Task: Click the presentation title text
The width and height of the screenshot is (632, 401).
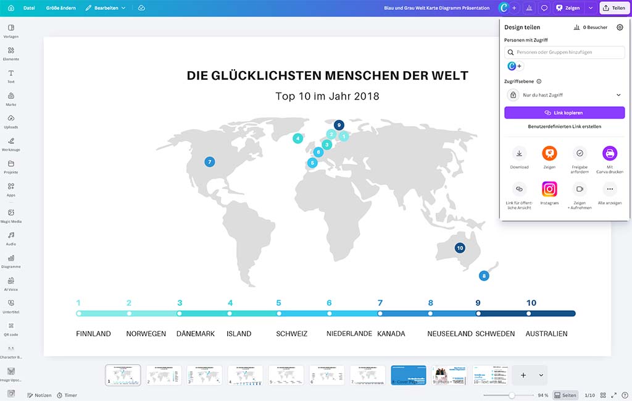Action: coord(436,7)
